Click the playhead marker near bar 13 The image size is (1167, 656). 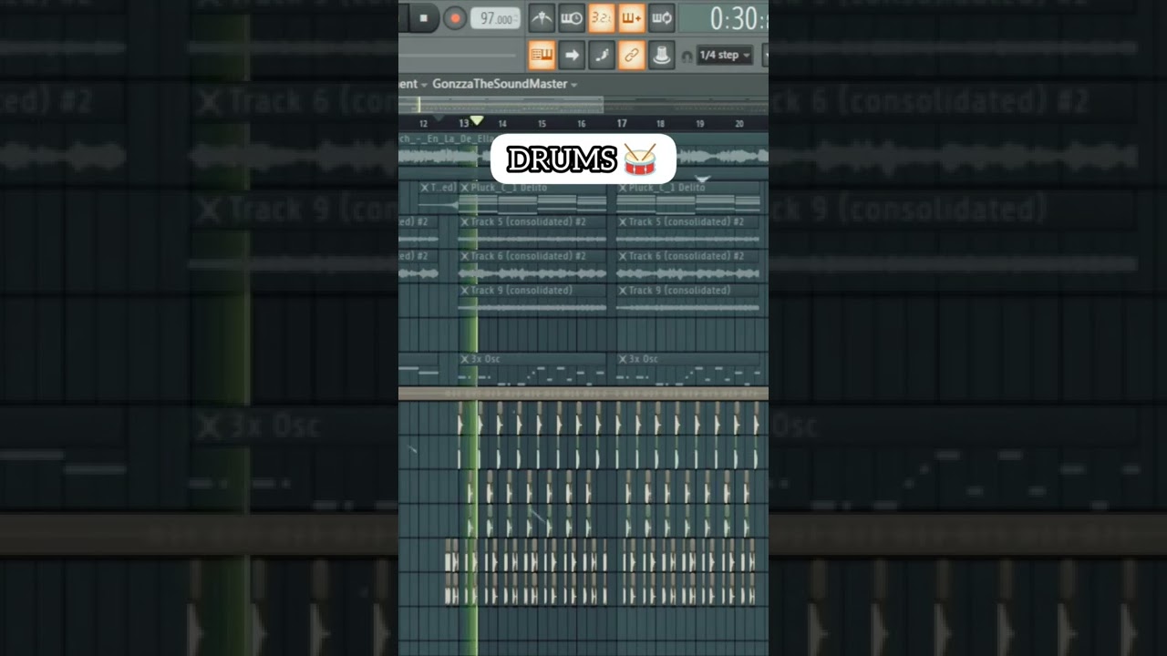(476, 121)
